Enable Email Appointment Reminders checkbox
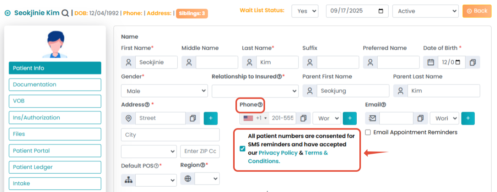Image resolution: width=497 pixels, height=192 pixels. (368, 132)
